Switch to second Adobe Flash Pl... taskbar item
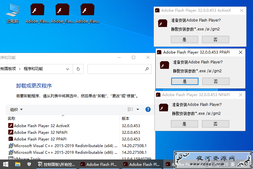This screenshot has height=169, width=253. coord(141,165)
